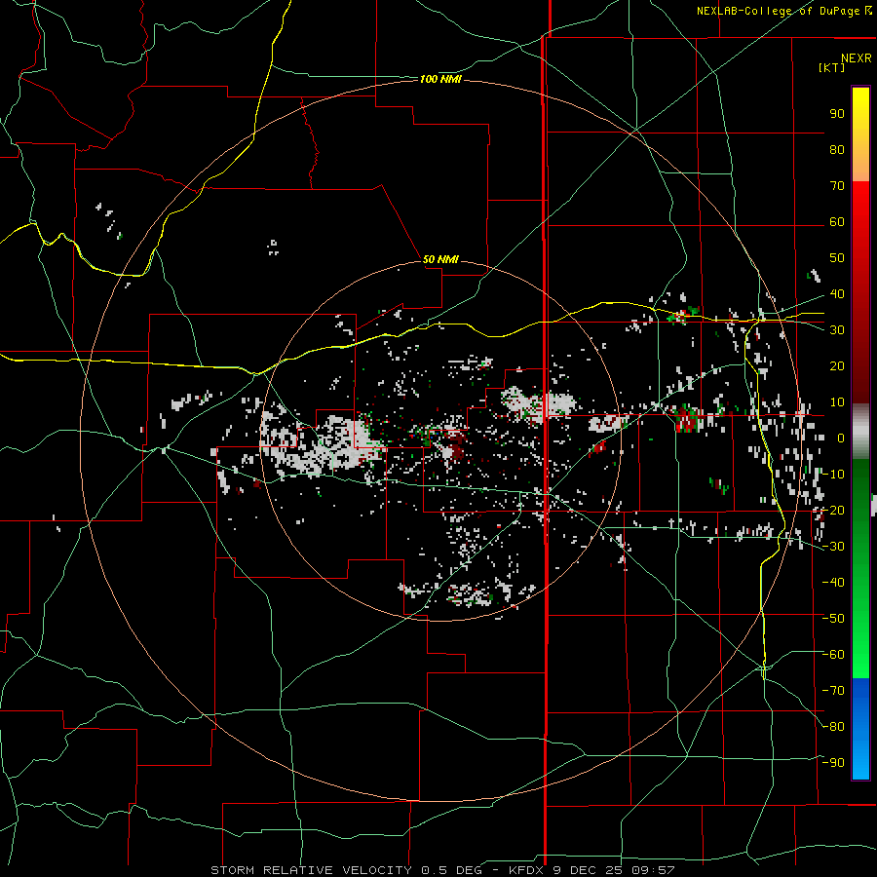Click the KFDX radar site identifier

tap(526, 870)
